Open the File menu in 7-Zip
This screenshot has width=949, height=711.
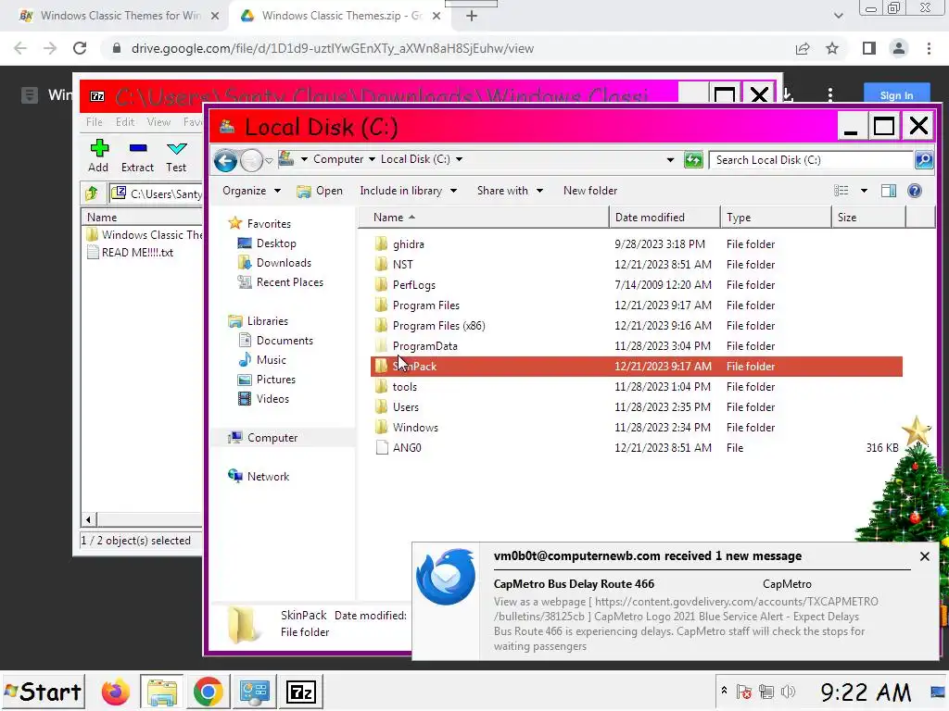[94, 122]
